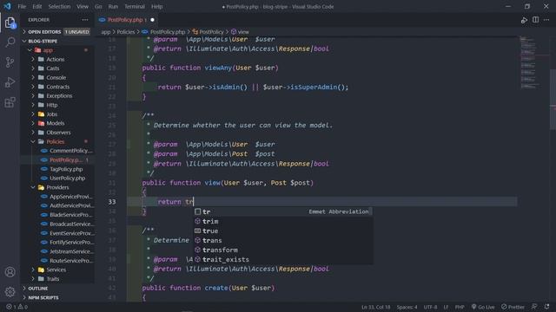Open the View menu

83,6
